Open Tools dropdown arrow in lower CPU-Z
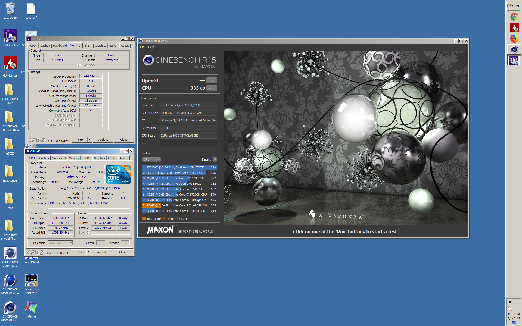This screenshot has height=326, width=522. click(88, 252)
